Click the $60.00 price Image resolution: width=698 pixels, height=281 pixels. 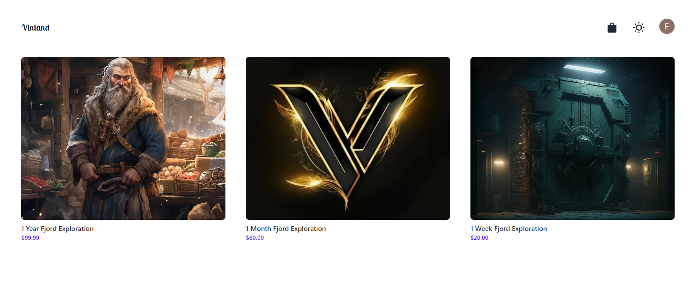pyautogui.click(x=255, y=238)
